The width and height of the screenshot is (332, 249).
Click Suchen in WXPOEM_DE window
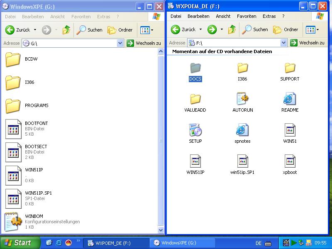tap(255, 29)
